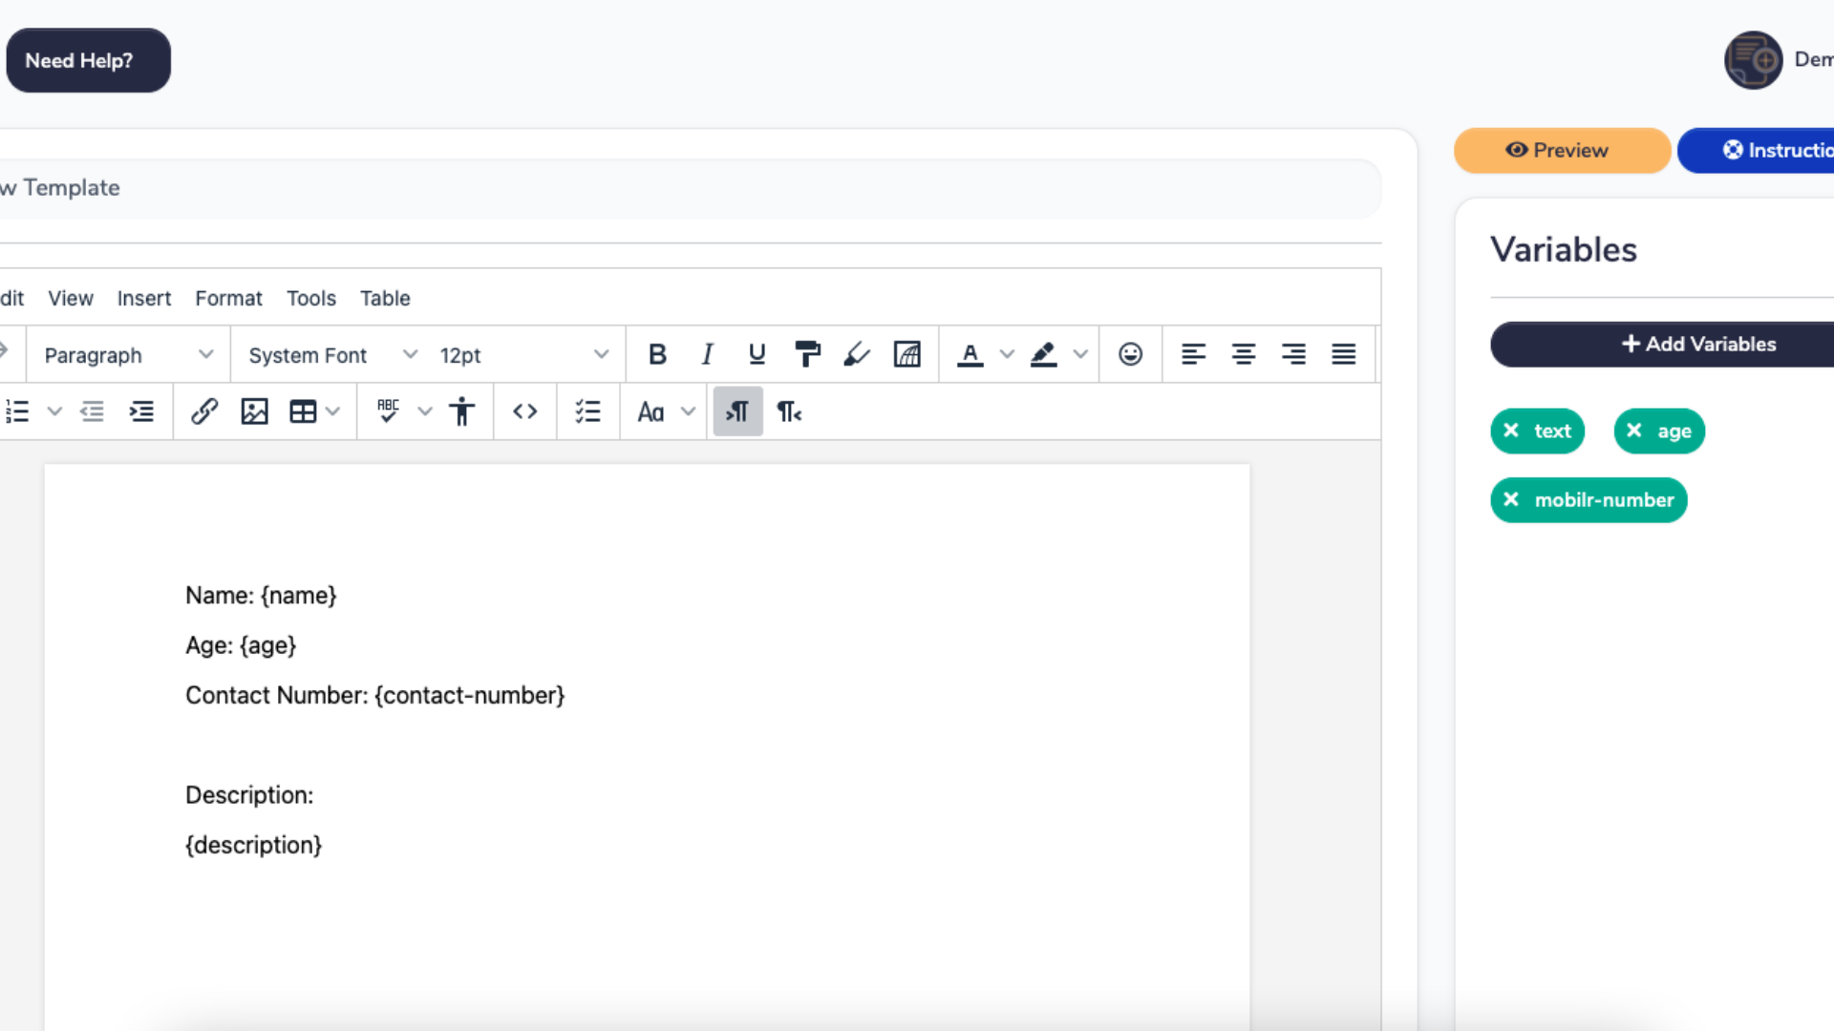The width and height of the screenshot is (1834, 1031).
Task: Toggle underline formatting
Action: [757, 355]
